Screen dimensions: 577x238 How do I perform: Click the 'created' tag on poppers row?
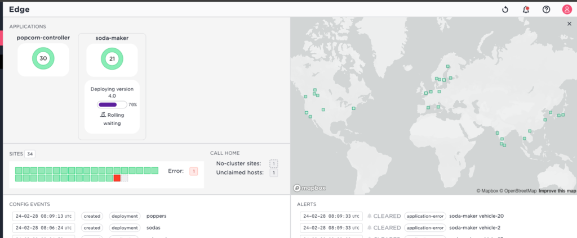tap(92, 216)
